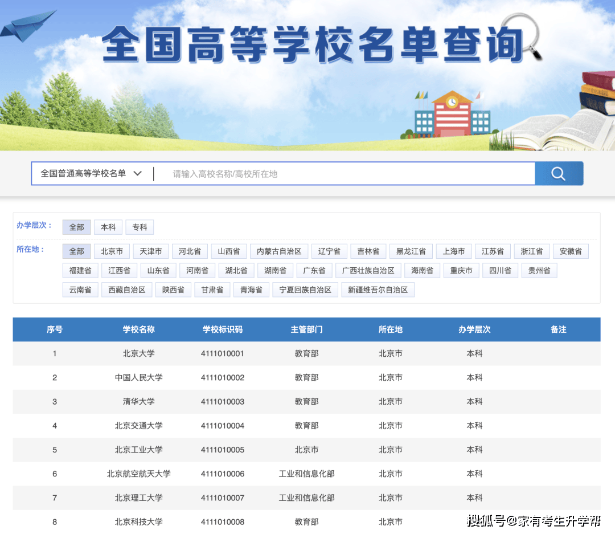
Task: Pick 安徽省 from locations
Action: tap(571, 251)
